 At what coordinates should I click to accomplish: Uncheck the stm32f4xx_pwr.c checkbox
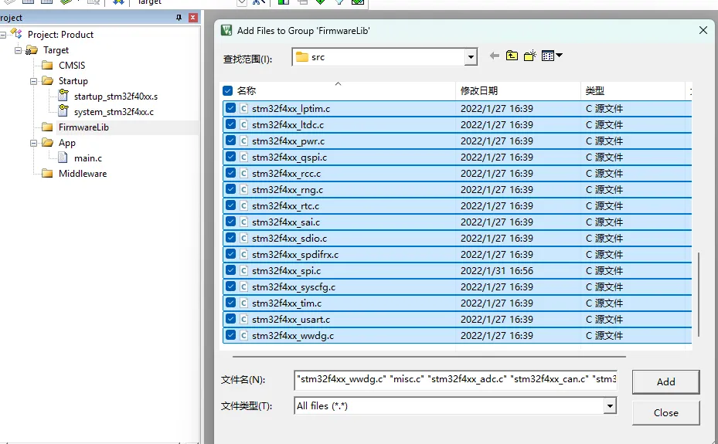click(230, 141)
